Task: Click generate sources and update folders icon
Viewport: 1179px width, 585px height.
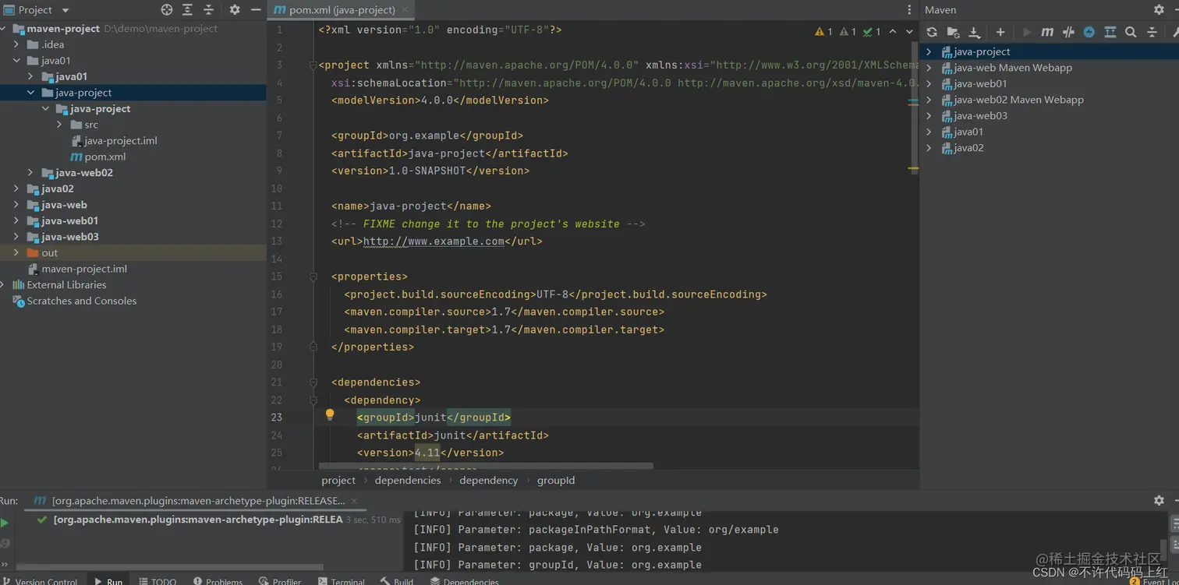Action: [x=953, y=32]
